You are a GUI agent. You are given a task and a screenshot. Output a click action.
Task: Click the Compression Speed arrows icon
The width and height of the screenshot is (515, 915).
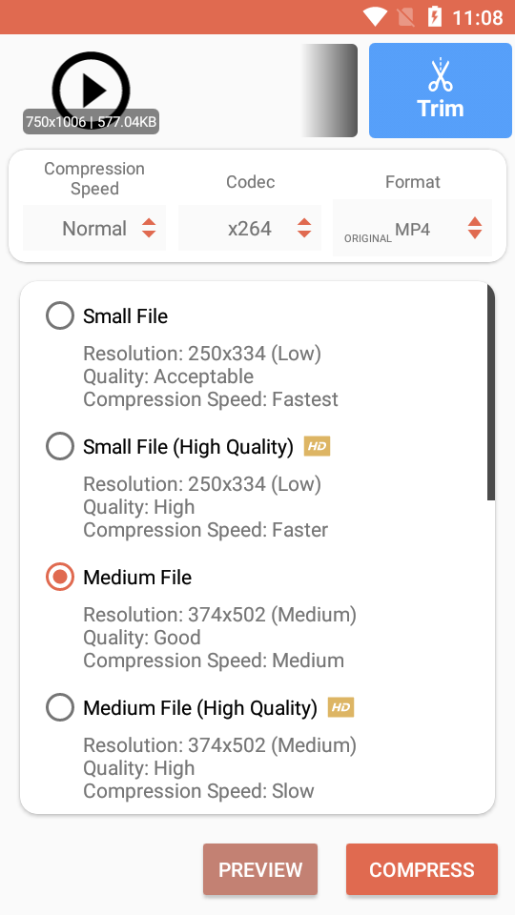pyautogui.click(x=149, y=228)
